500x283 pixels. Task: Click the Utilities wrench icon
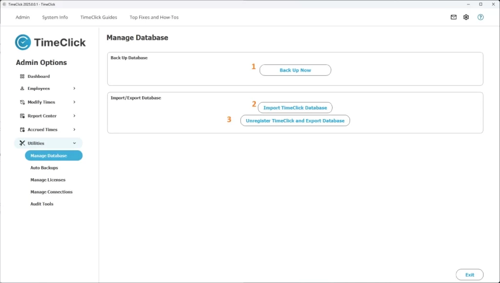(x=21, y=143)
